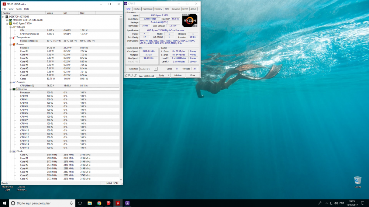The width and height of the screenshot is (369, 207).
Task: Switch to the Mainboard tab in CPU-Z
Action: coord(147,9)
